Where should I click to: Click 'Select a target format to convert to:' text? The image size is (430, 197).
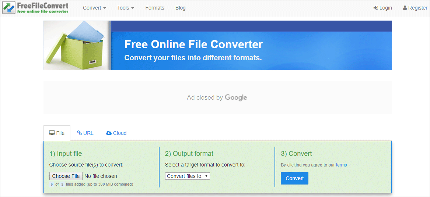[205, 165]
